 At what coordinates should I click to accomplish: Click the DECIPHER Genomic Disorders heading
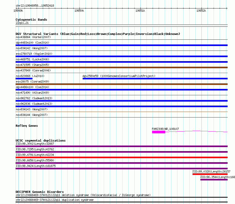pyautogui.click(x=40, y=192)
